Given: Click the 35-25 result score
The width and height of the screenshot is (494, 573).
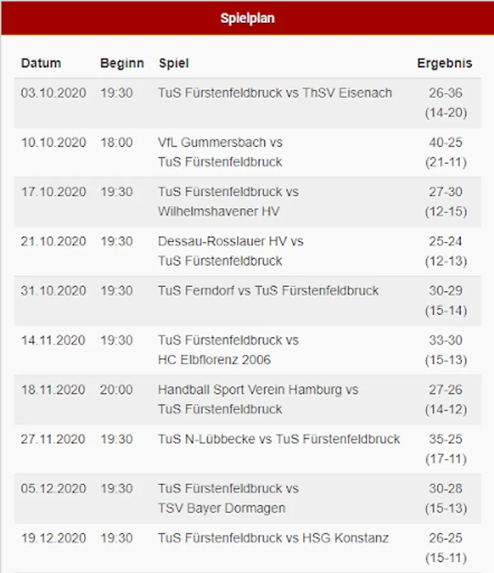Looking at the screenshot, I should (446, 439).
